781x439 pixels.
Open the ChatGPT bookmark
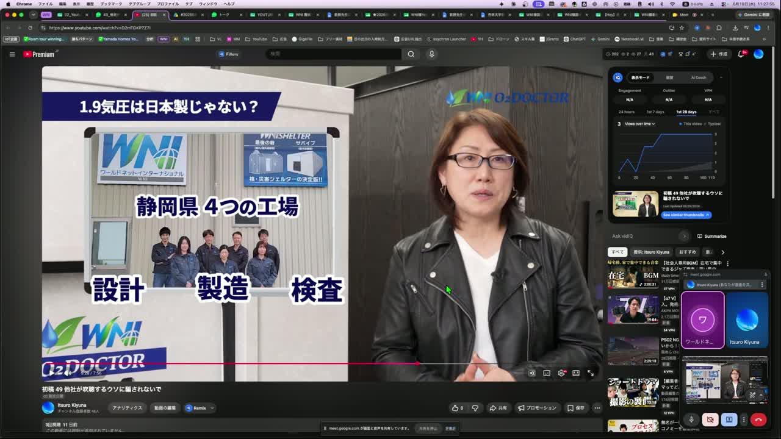point(575,39)
